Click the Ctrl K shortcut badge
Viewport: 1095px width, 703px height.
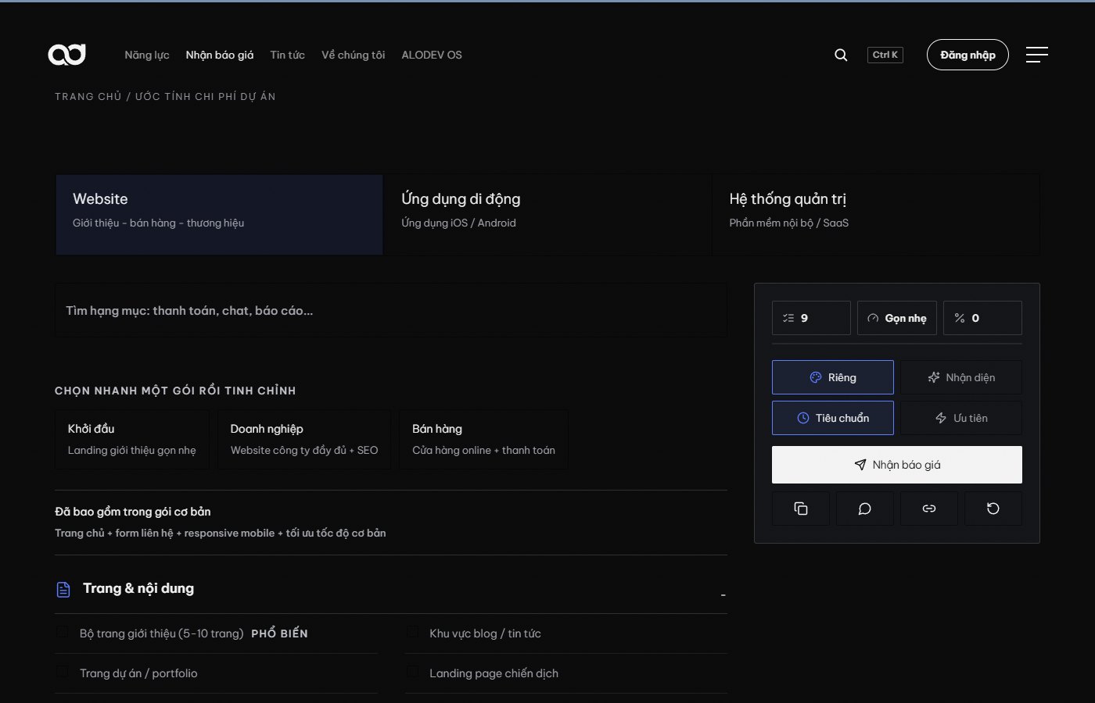click(885, 55)
